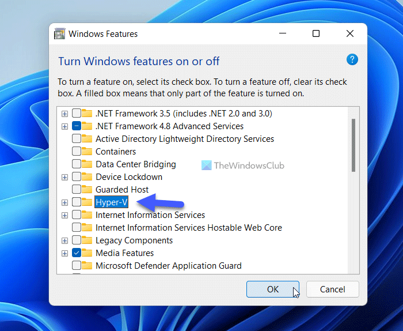403x331 pixels.
Task: Click the Media Features folder icon
Action: click(87, 253)
